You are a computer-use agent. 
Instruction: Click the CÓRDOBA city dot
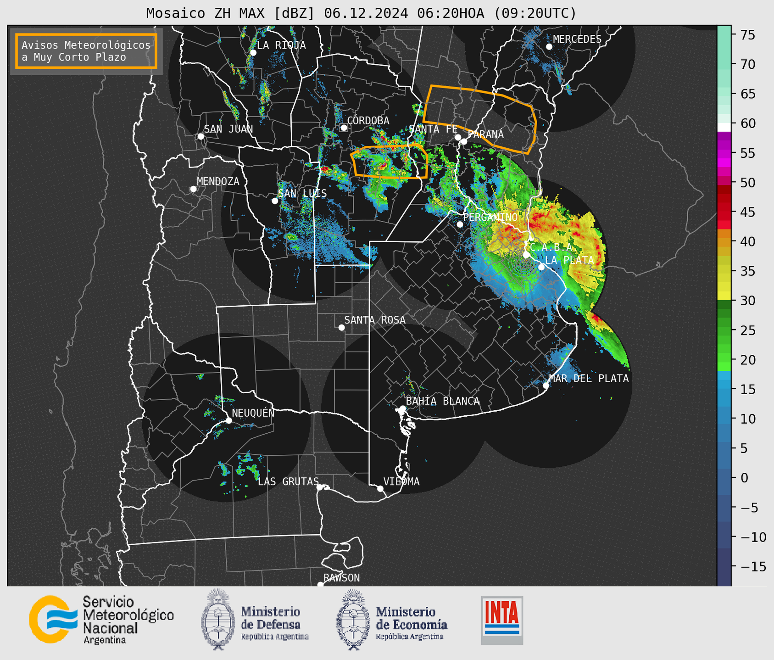click(x=344, y=128)
